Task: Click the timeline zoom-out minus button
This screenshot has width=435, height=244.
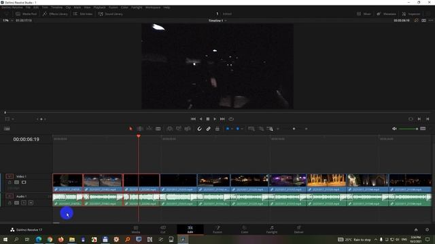Action: tap(278, 129)
